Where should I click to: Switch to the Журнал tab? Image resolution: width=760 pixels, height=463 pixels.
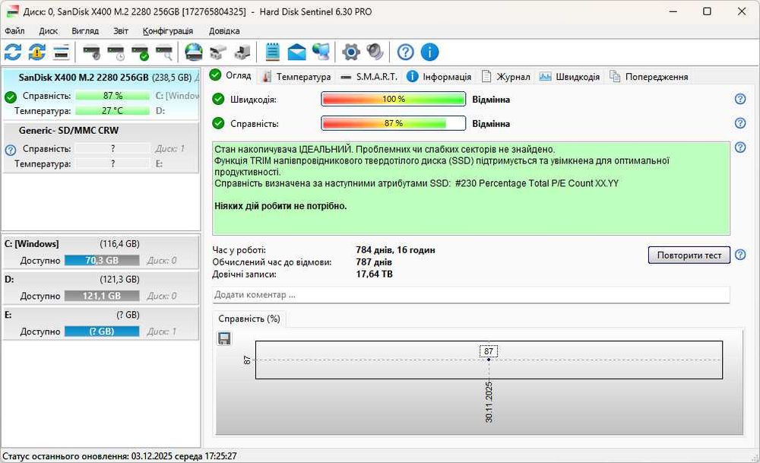tap(505, 77)
